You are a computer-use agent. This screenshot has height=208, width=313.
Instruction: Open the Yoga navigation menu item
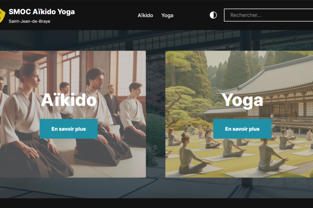pyautogui.click(x=167, y=15)
